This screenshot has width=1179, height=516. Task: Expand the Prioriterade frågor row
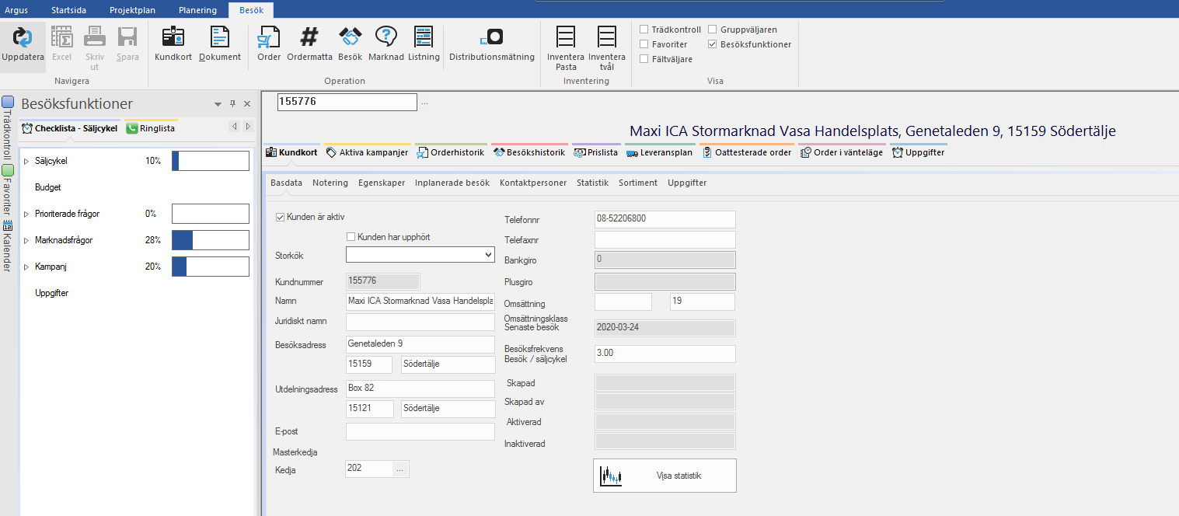[x=26, y=214]
